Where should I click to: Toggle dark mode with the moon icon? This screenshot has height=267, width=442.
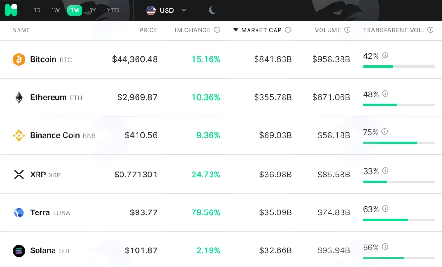[212, 10]
